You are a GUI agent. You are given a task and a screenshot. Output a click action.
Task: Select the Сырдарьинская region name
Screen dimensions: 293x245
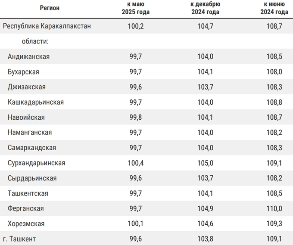[x=32, y=178]
